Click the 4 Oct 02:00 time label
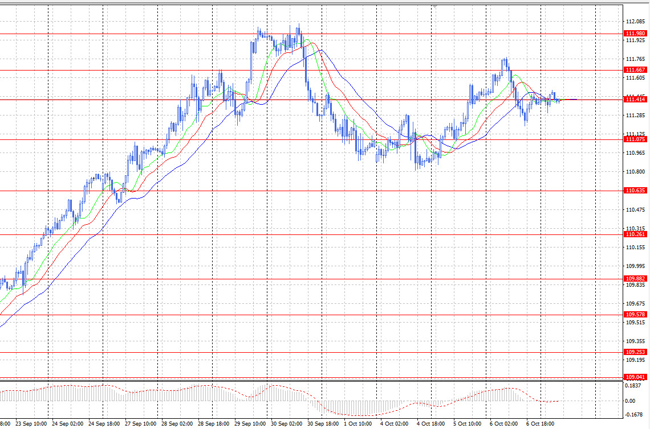 [x=394, y=424]
